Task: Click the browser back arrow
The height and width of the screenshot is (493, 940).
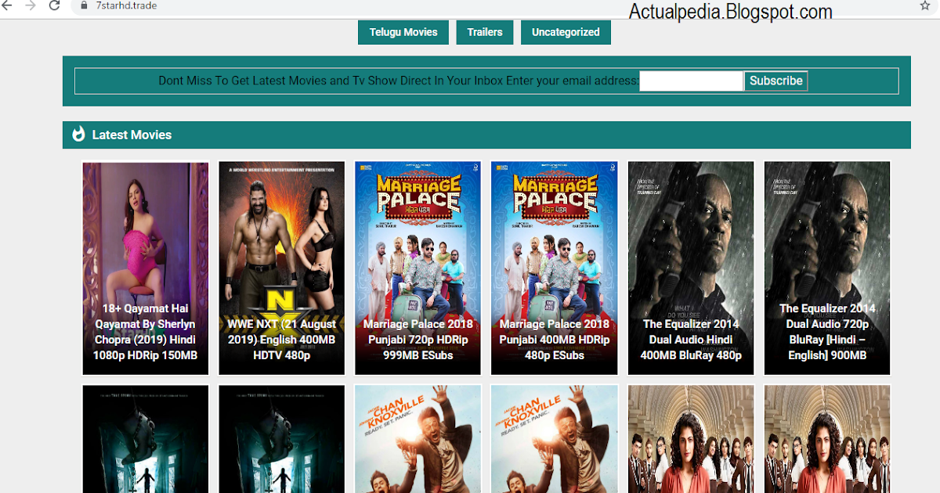Action: [8, 5]
